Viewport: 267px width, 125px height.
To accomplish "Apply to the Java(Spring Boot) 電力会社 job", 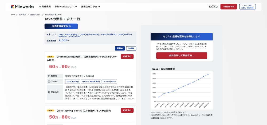I will 127,110.
